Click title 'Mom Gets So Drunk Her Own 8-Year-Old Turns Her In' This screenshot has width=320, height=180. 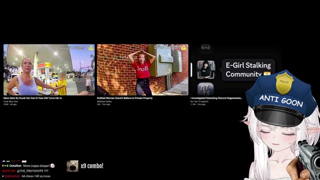click(x=32, y=98)
